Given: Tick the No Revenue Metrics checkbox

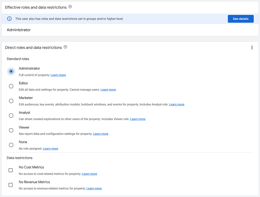Looking at the screenshot, I should (11, 185).
